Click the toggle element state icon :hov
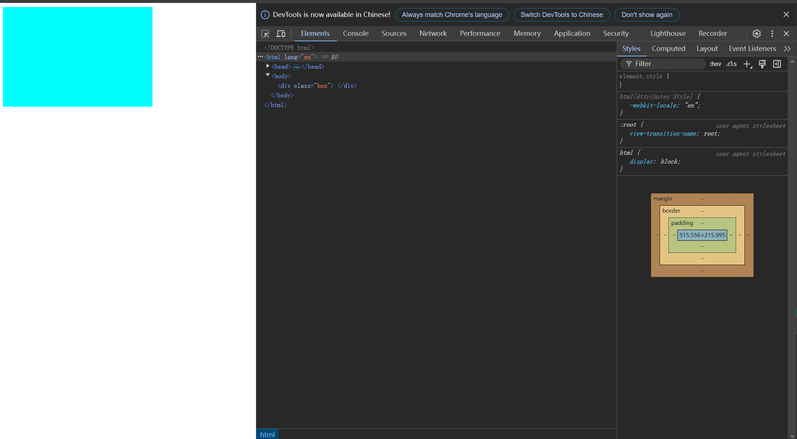The height and width of the screenshot is (439, 797). [x=714, y=64]
